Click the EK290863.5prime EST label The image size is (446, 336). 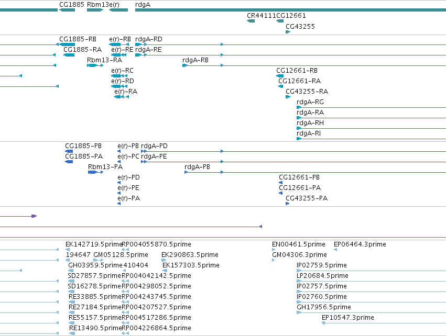(x=190, y=255)
